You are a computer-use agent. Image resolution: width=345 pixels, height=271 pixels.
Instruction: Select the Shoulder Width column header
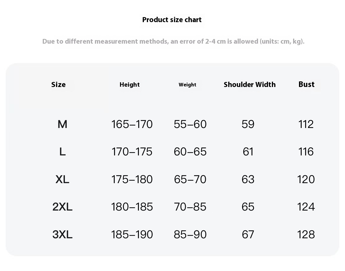point(249,84)
